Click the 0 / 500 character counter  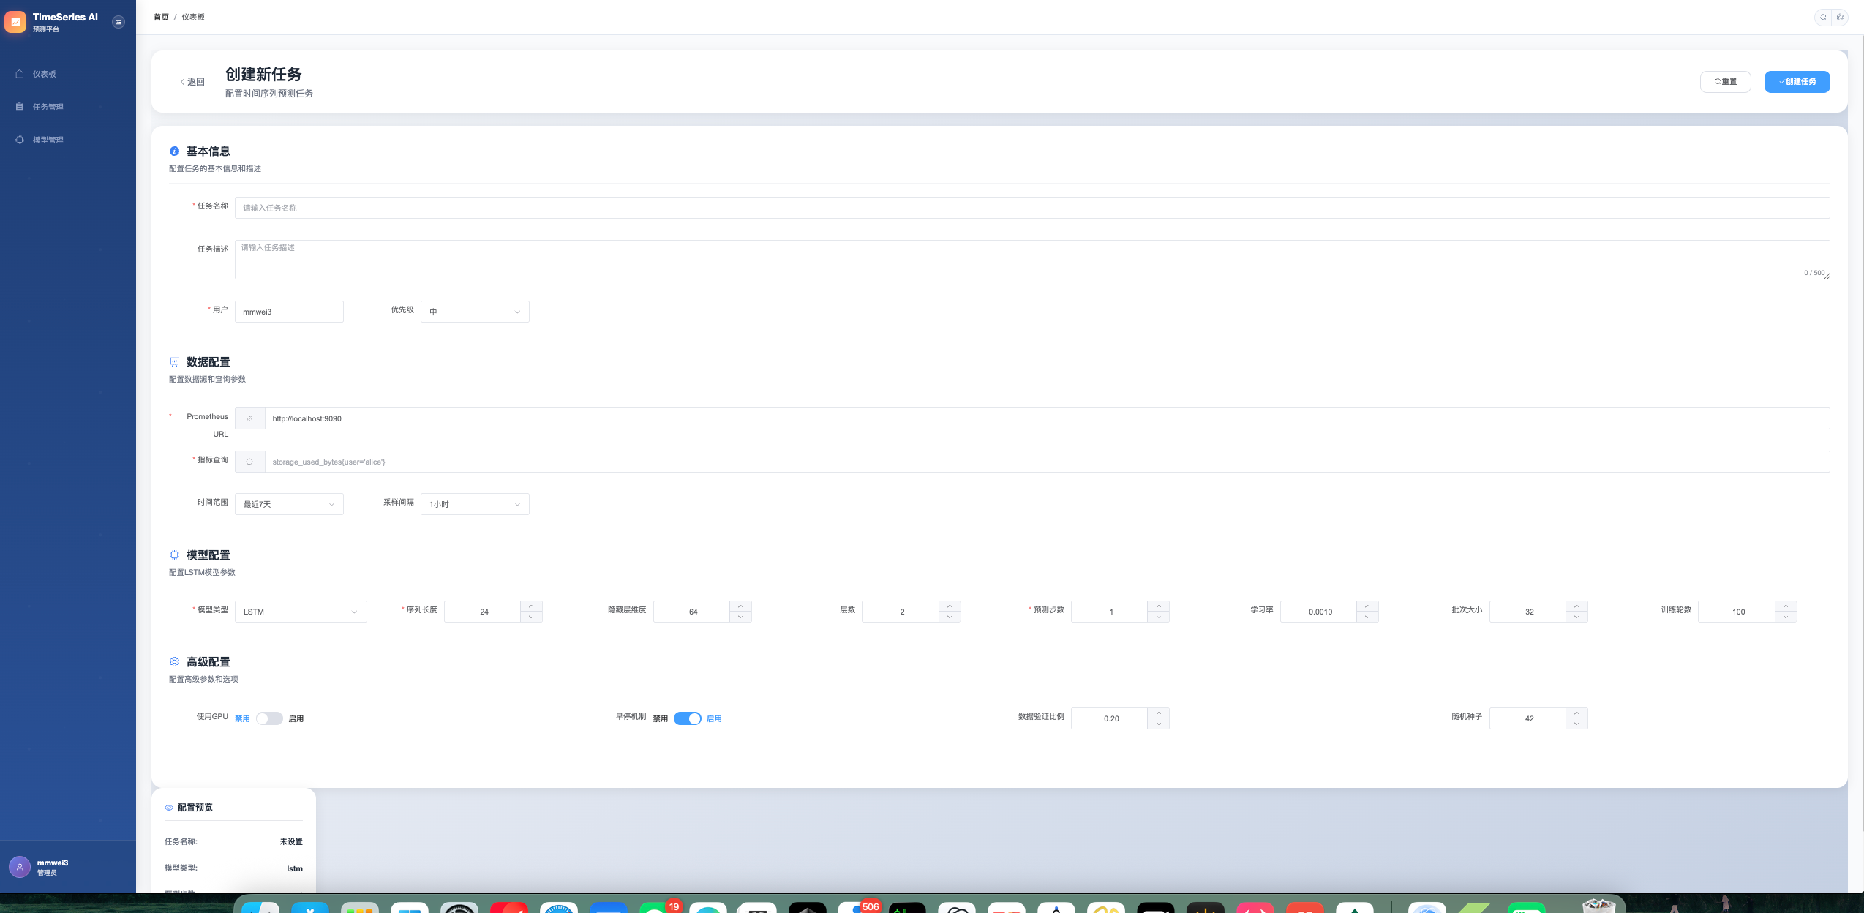1814,273
